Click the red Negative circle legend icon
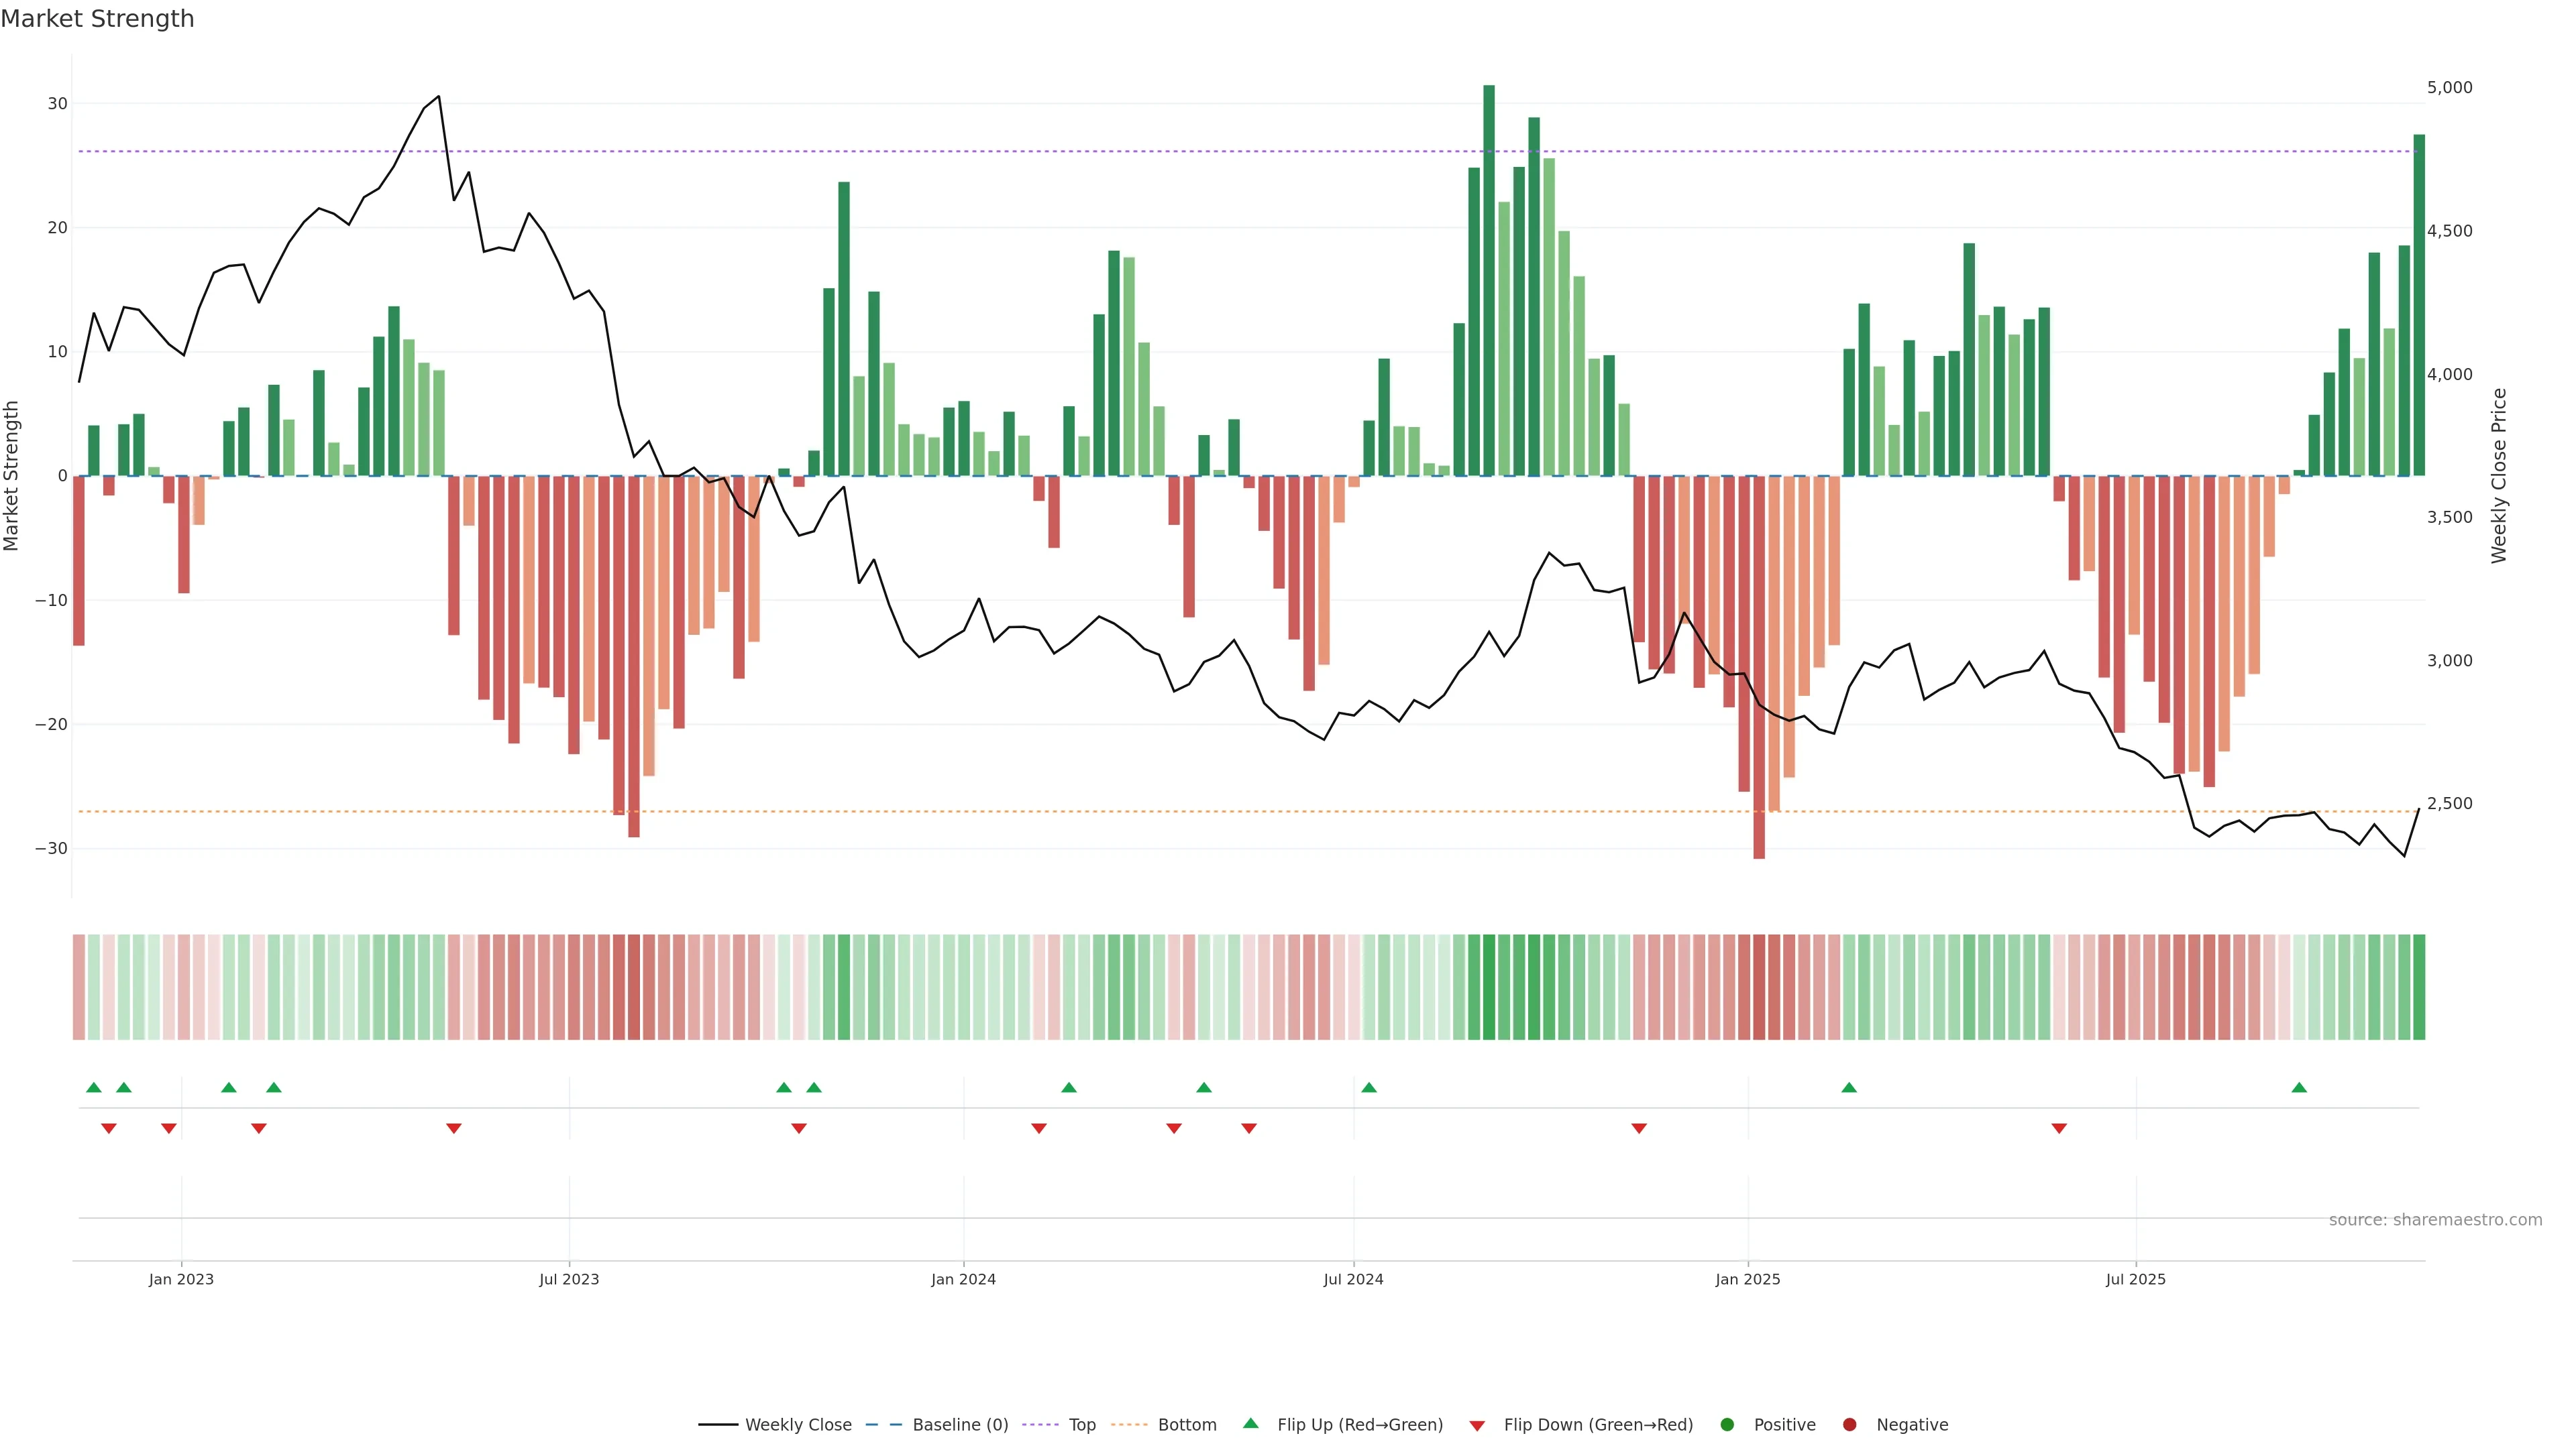The width and height of the screenshot is (2576, 1448). [1849, 1425]
